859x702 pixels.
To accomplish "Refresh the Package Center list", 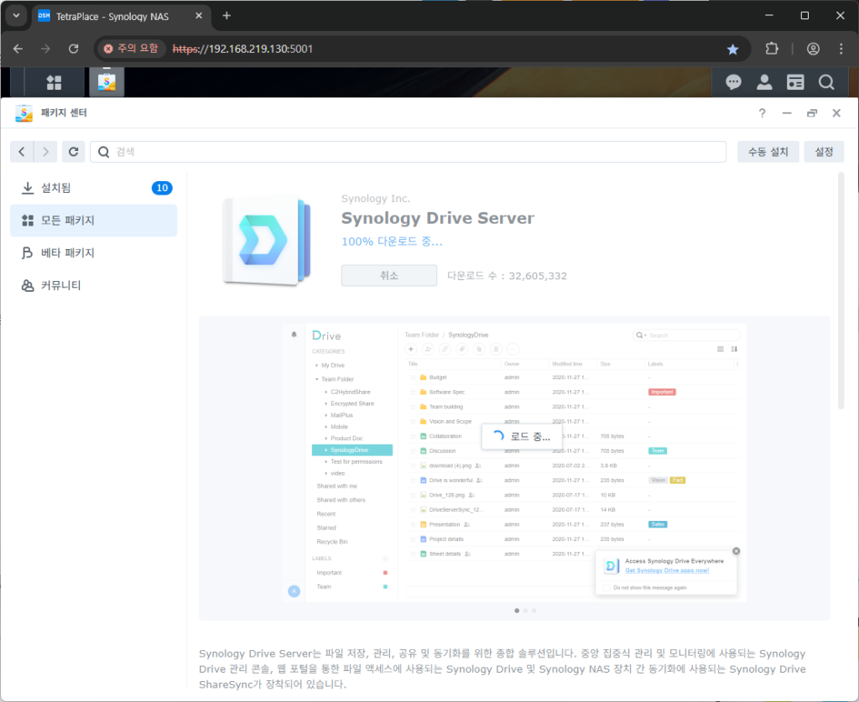I will point(74,152).
